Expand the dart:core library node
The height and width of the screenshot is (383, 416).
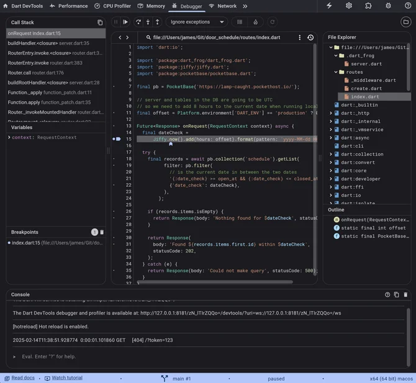(x=331, y=171)
